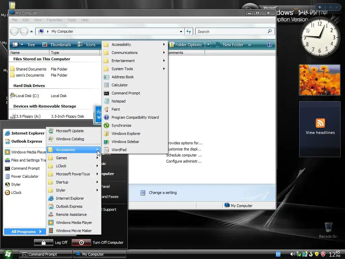
Task: Open the View menu in My Computer
Action: pyautogui.click(x=38, y=20)
